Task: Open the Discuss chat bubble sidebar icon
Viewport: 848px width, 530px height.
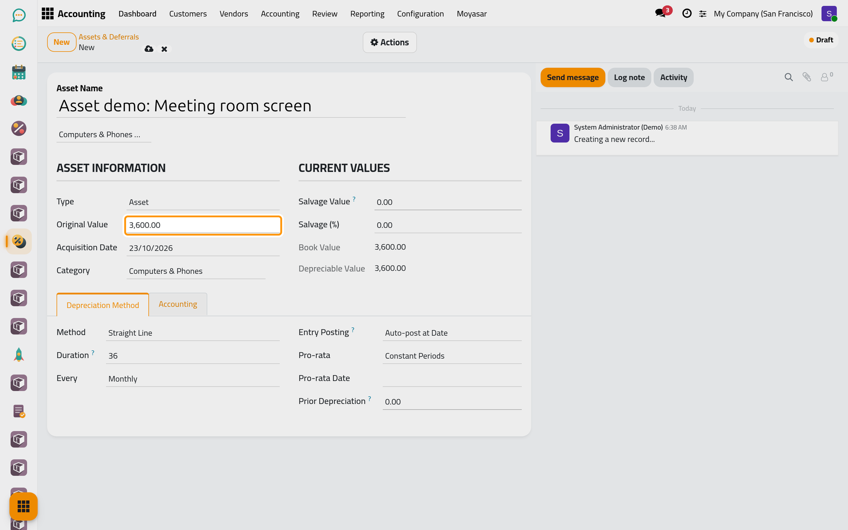Action: tap(19, 15)
